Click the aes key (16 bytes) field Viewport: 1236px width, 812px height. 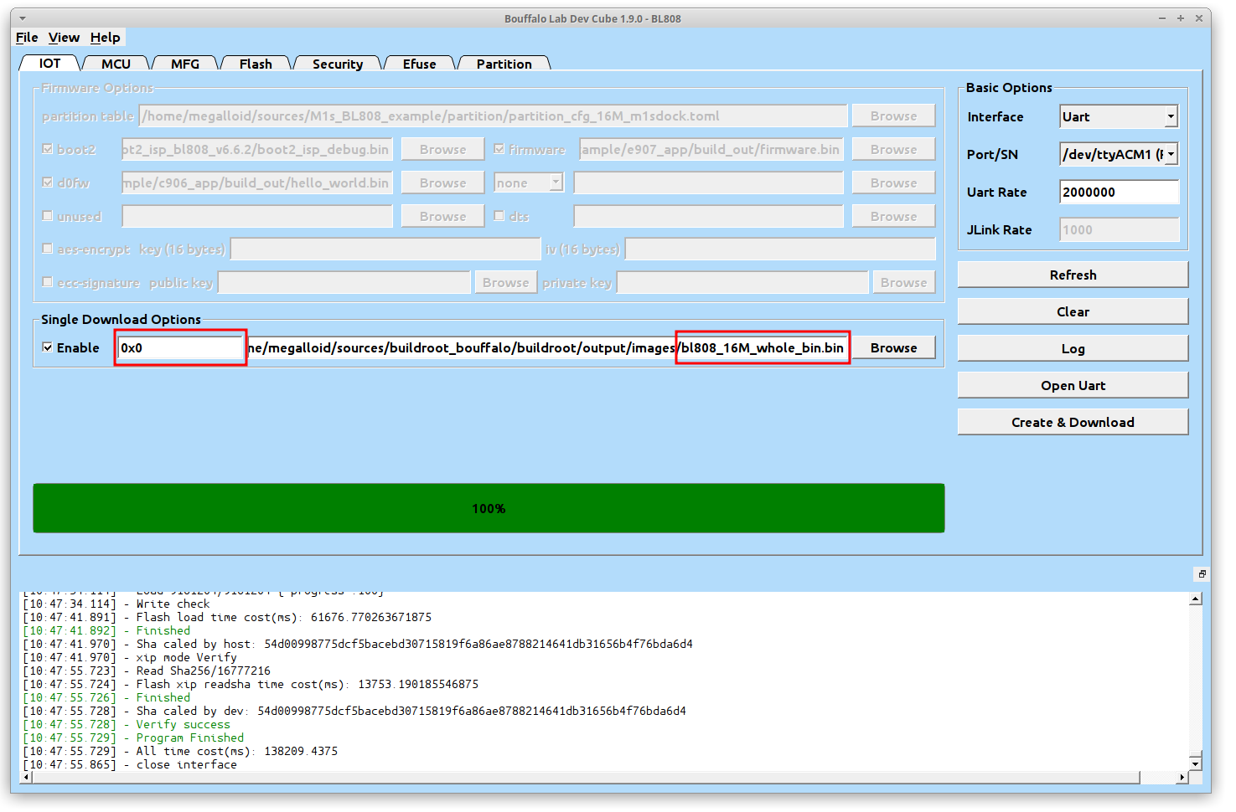(x=385, y=249)
